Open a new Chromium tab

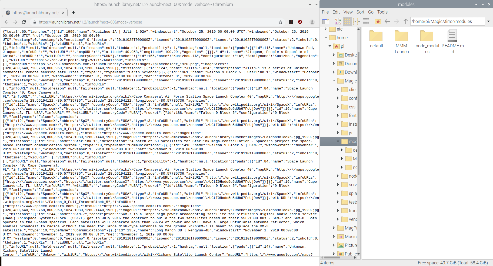tap(74, 13)
